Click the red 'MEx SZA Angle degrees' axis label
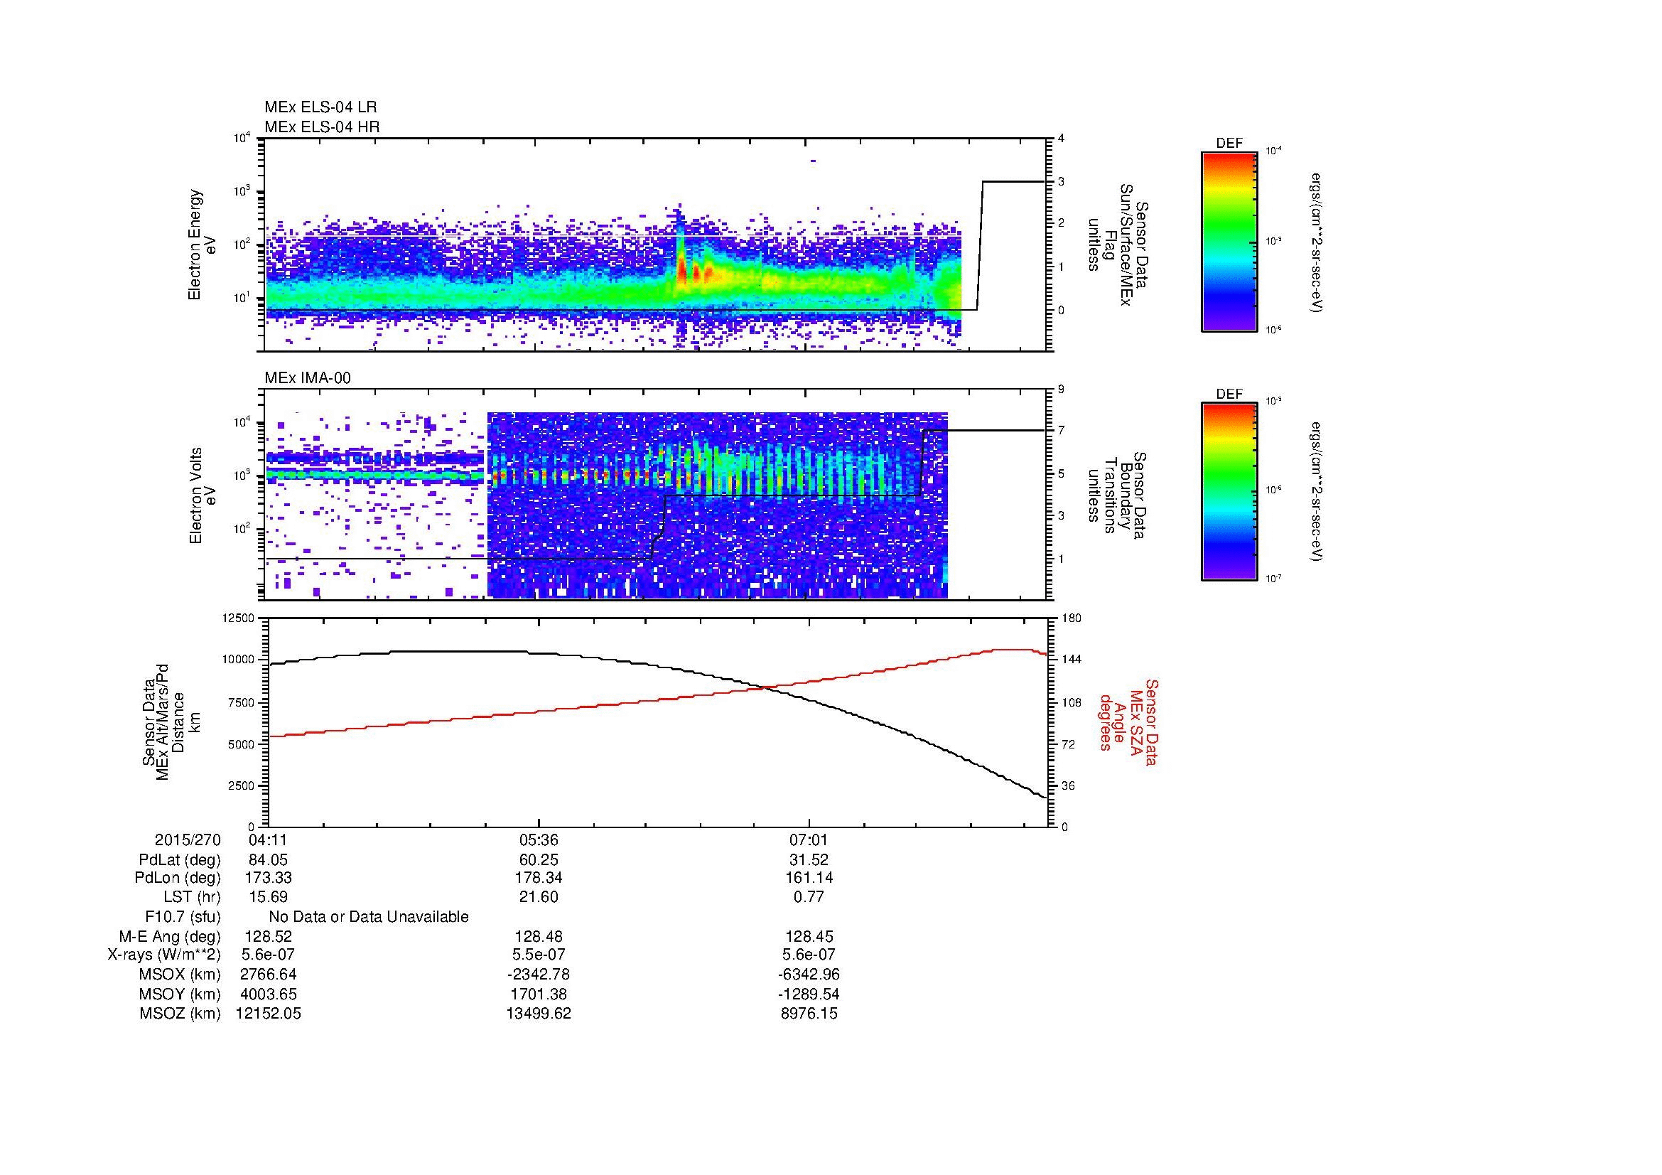The height and width of the screenshot is (1175, 1662). pyautogui.click(x=1128, y=721)
